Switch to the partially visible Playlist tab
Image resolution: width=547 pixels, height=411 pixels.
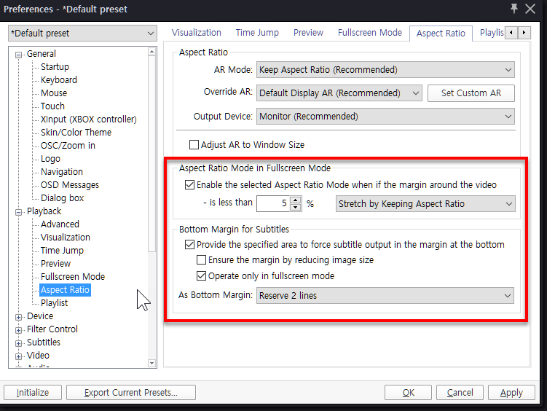pyautogui.click(x=491, y=33)
